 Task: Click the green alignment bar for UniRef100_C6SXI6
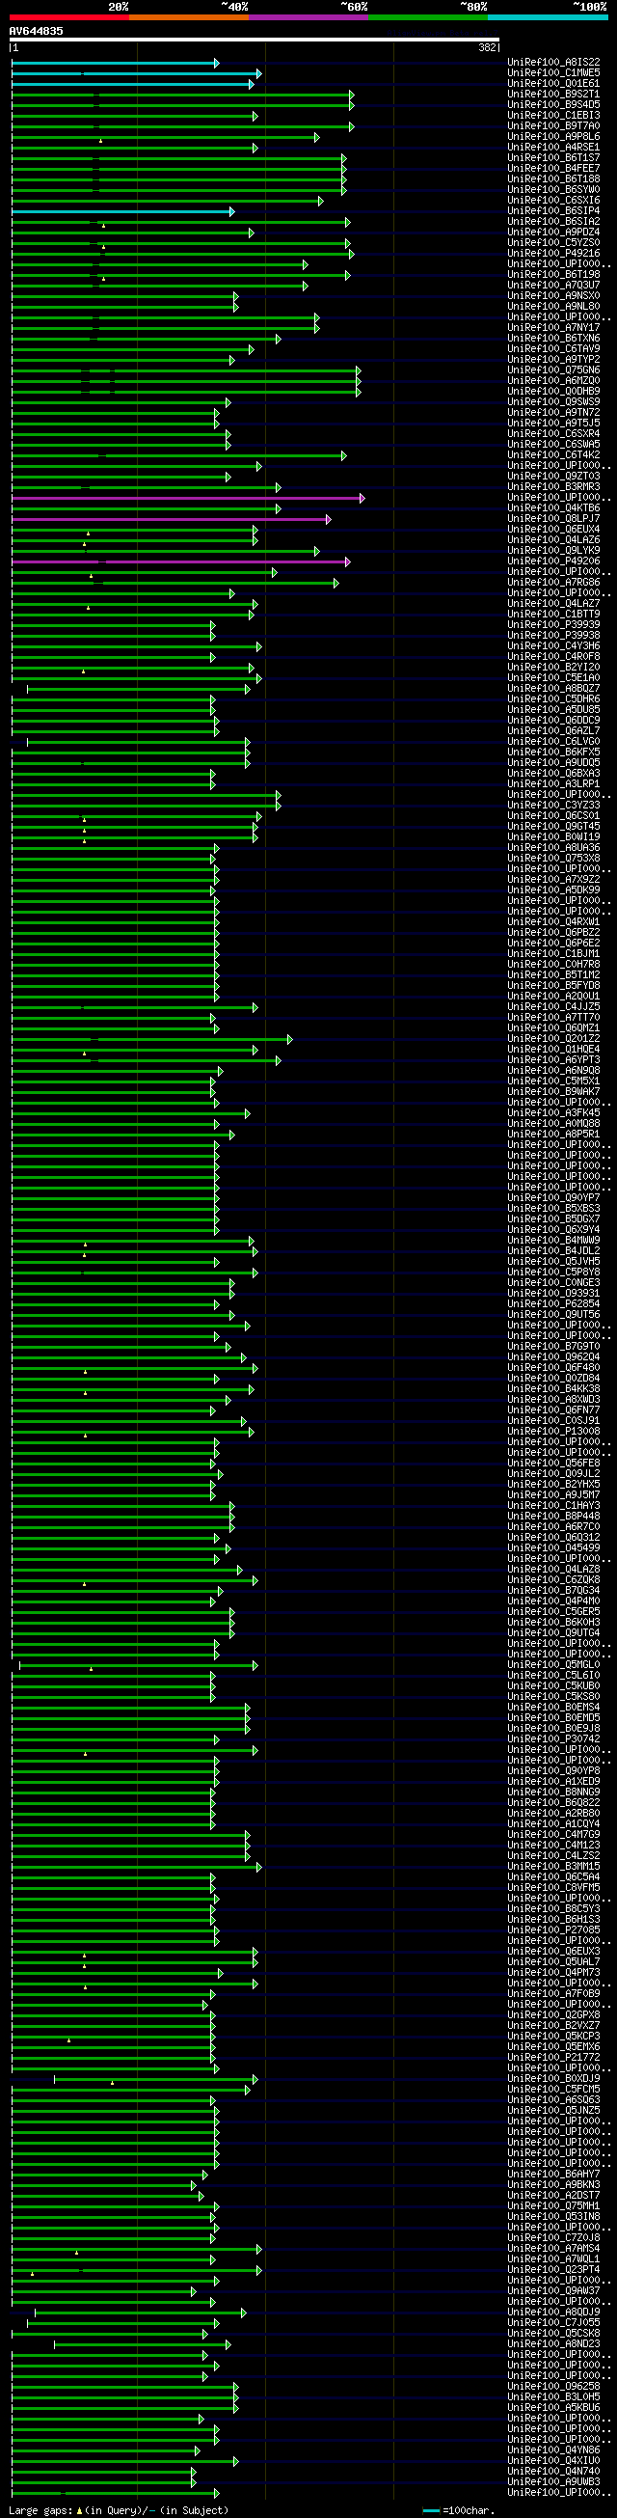point(167,201)
